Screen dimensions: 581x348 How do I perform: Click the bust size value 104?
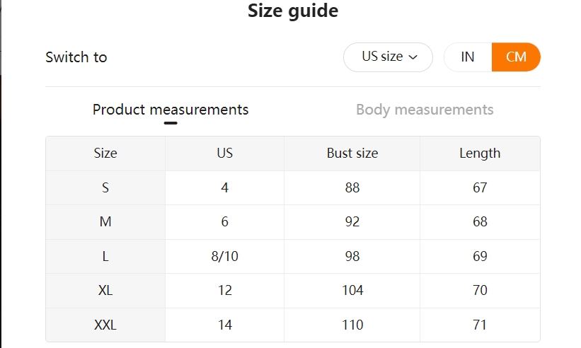tap(352, 291)
